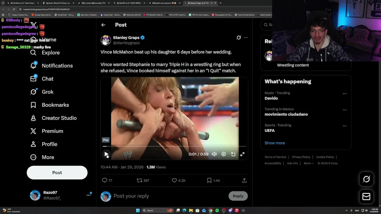The width and height of the screenshot is (381, 214).
Task: Open the Razo97 account avatar
Action: pyautogui.click(x=35, y=195)
